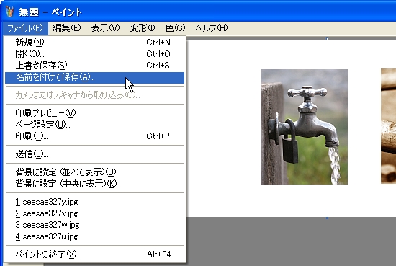The image size is (396, 266).
Task: Open 印刷プレビュー(V) entry
Action: (x=94, y=112)
